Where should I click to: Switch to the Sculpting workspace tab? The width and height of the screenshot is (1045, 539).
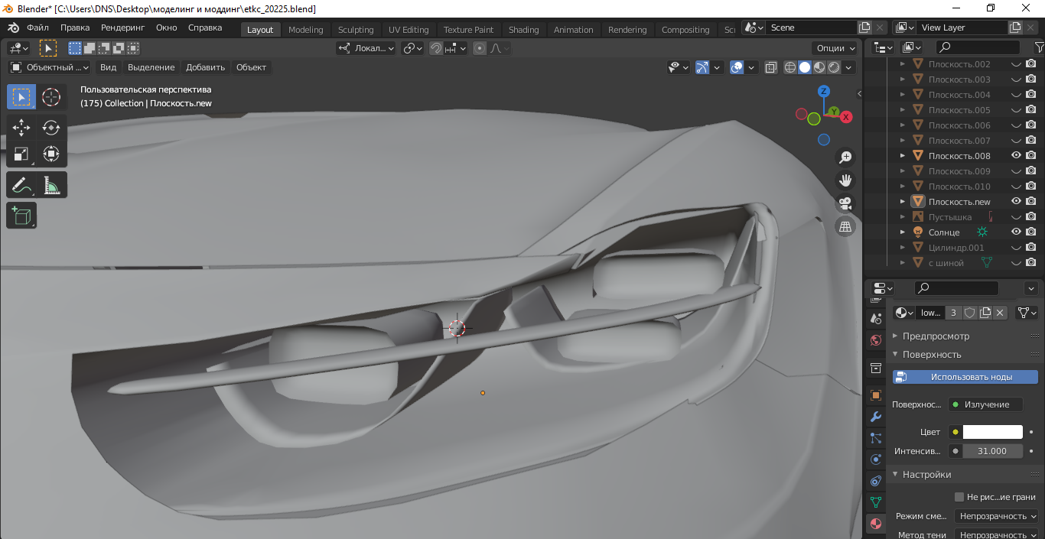(x=356, y=30)
